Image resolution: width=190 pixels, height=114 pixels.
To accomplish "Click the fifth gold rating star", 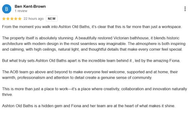I will click(x=20, y=19).
